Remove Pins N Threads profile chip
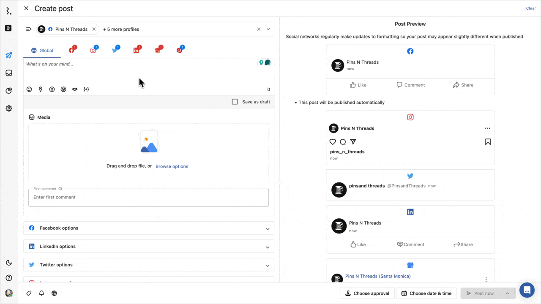541x304 pixels. tap(94, 29)
